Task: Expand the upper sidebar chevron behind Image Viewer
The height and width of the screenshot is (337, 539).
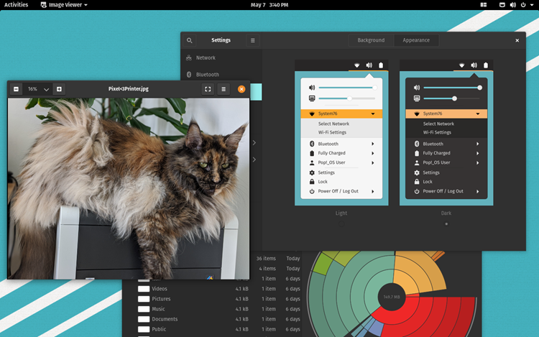Action: [x=254, y=142]
